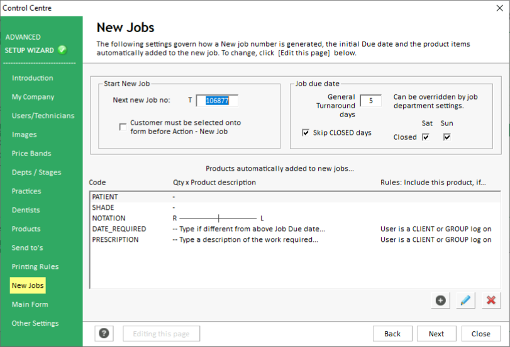Select the highlighted New Jobs item
Image resolution: width=510 pixels, height=347 pixels.
point(28,285)
